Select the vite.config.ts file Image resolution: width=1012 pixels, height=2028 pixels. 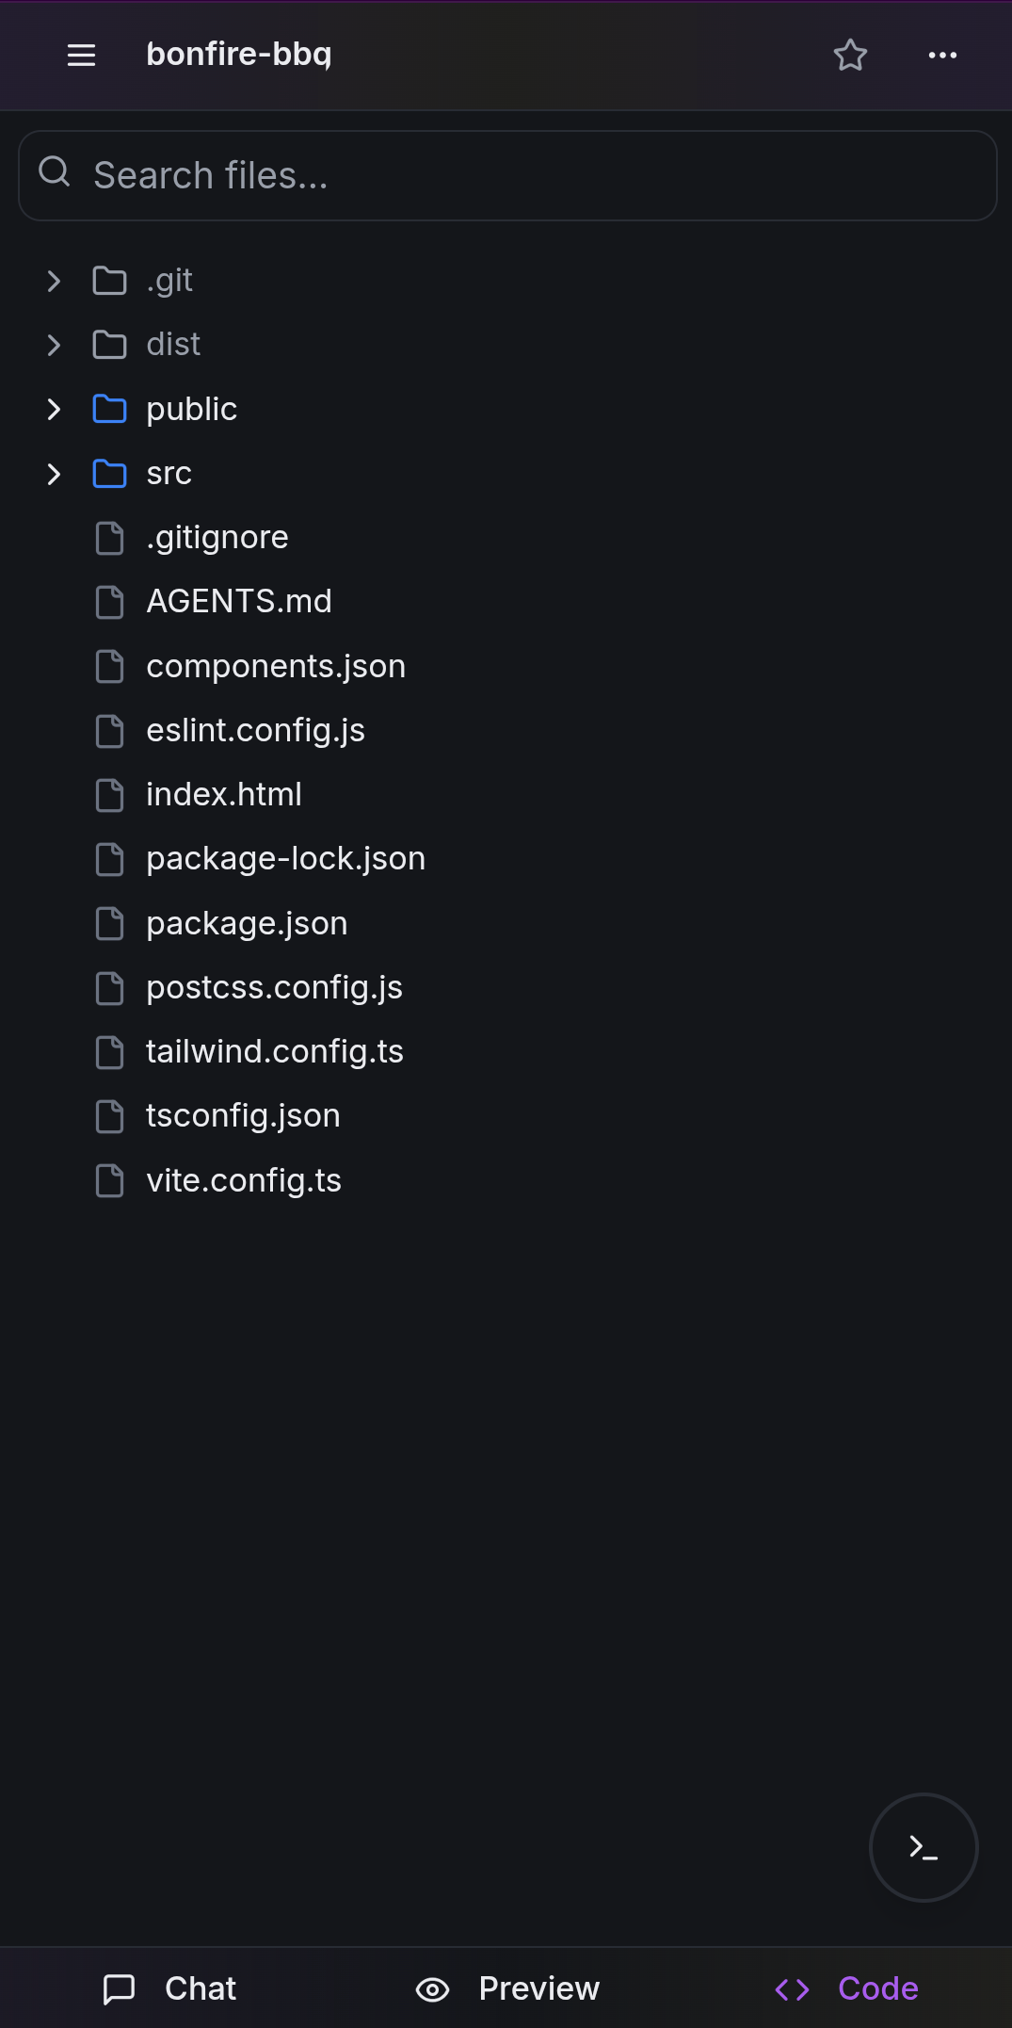tap(244, 1179)
